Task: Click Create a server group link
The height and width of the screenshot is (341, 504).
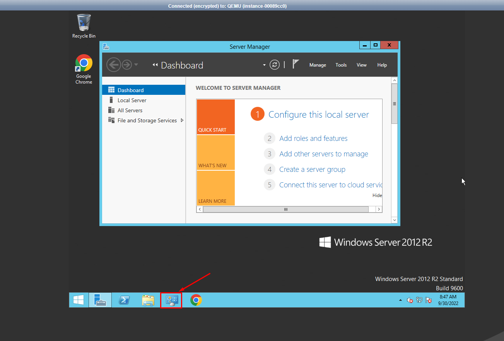Action: (x=312, y=170)
